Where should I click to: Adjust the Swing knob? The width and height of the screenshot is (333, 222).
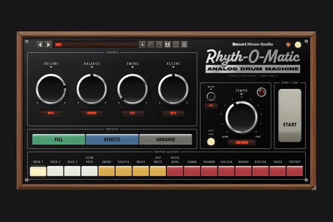[133, 89]
